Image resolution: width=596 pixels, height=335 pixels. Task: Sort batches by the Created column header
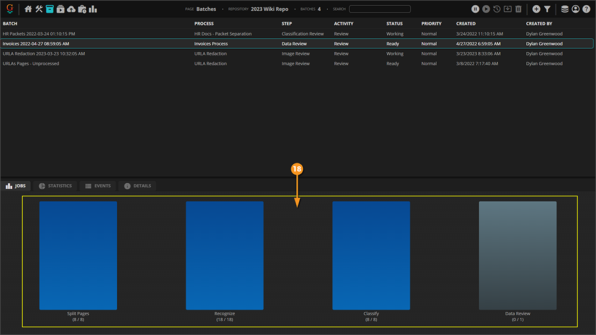(x=465, y=24)
